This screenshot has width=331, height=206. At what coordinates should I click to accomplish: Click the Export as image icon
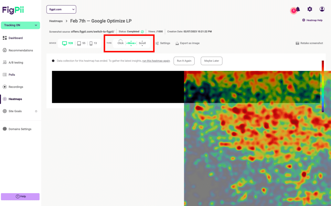tap(177, 43)
